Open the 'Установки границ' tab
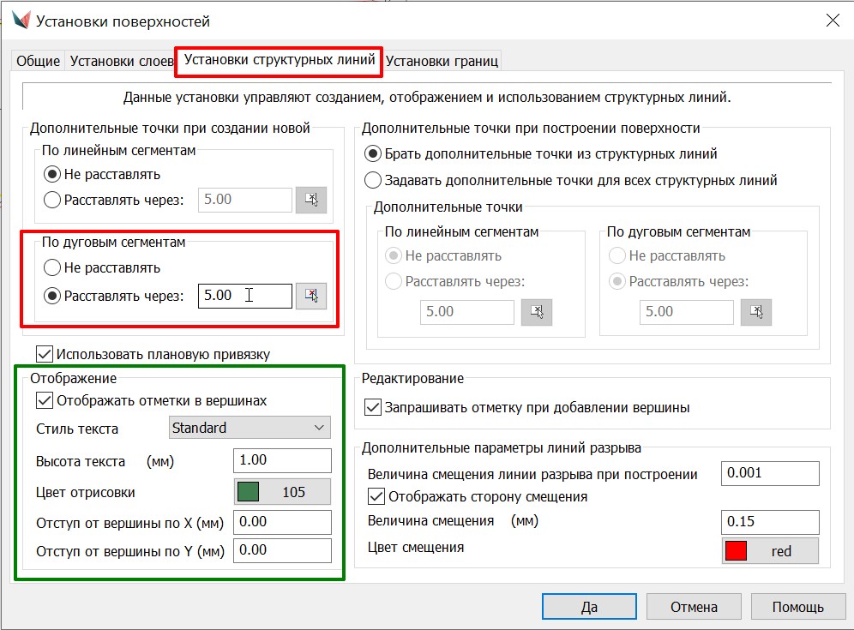Screen dimensions: 854x630 click(x=442, y=61)
